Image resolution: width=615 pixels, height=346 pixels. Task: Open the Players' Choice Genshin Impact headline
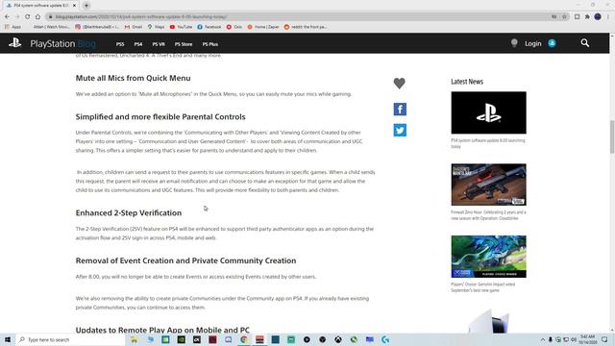click(x=482, y=287)
